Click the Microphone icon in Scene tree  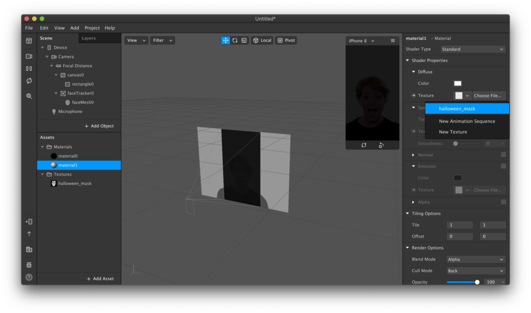click(54, 112)
